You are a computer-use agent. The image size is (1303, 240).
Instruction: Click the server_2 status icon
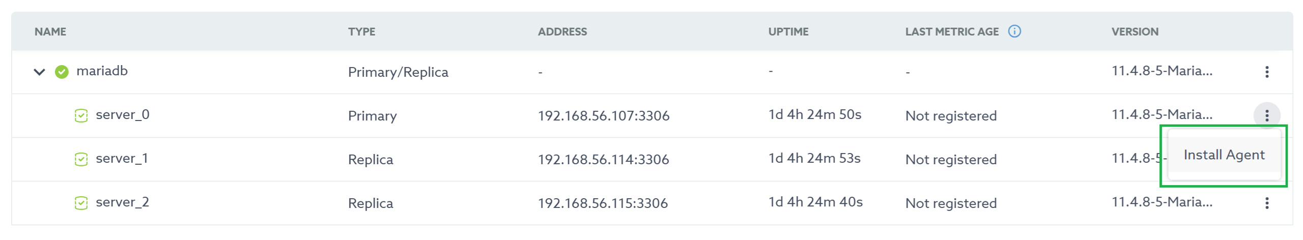pyautogui.click(x=81, y=203)
